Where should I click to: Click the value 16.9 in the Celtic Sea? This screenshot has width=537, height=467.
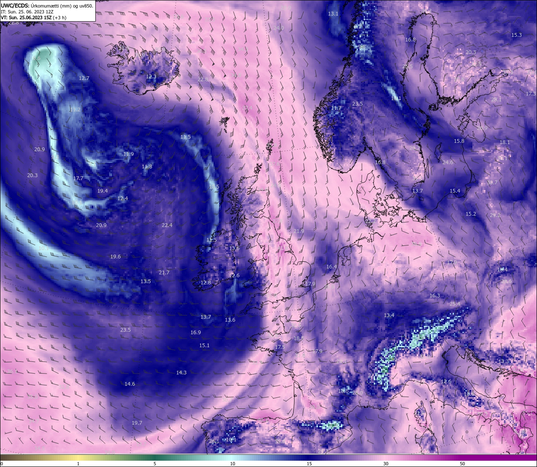pyautogui.click(x=196, y=333)
